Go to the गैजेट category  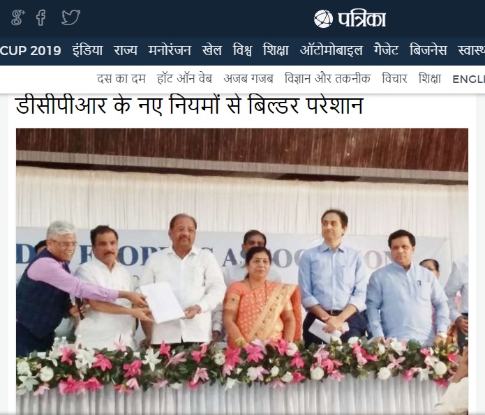pos(386,50)
